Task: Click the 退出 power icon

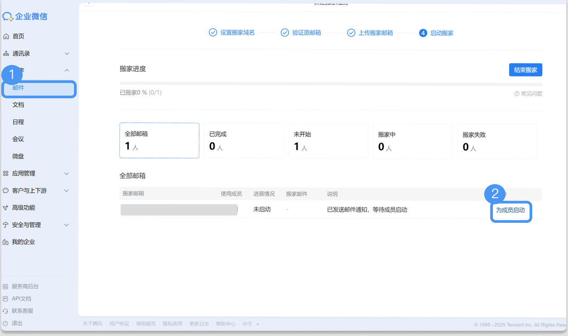Action: [5, 323]
